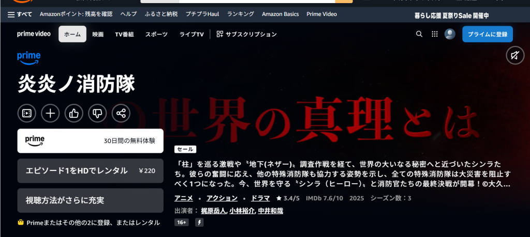
Task: Unmute the trailer audio
Action: (515, 55)
